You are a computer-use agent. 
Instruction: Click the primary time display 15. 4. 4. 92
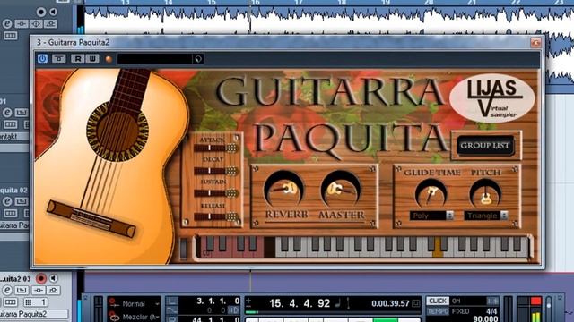coord(300,303)
